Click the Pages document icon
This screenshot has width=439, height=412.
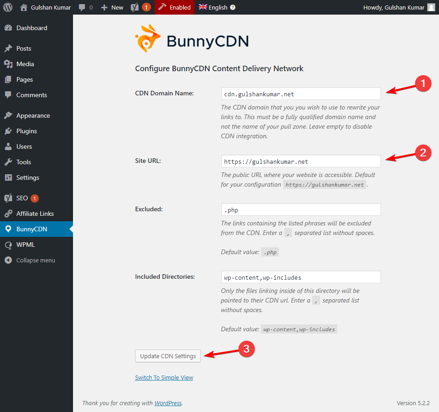click(x=8, y=79)
